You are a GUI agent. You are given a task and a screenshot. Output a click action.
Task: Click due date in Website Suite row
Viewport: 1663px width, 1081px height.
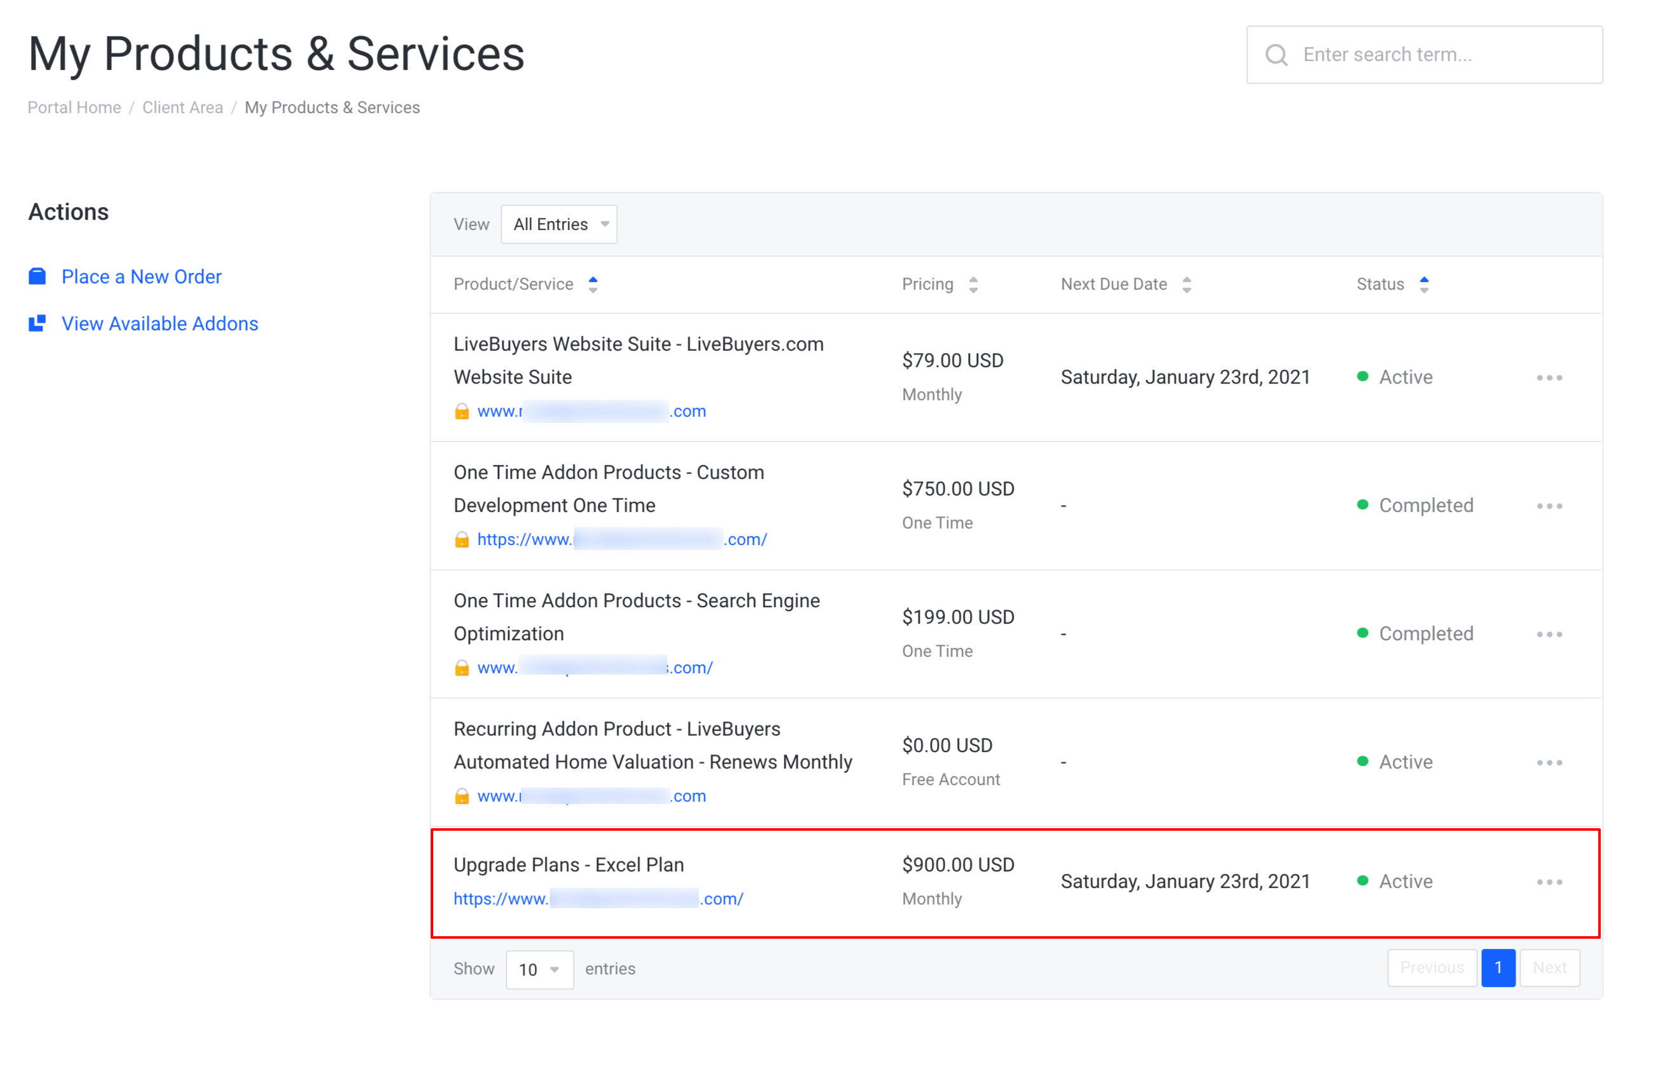click(1185, 377)
